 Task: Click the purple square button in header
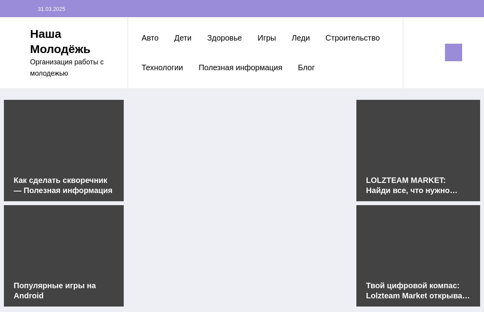pos(454,52)
